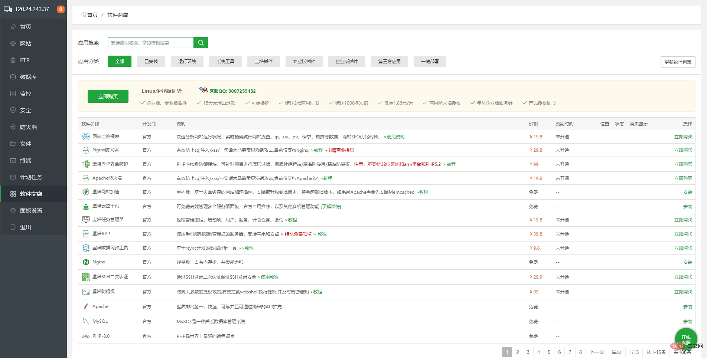Viewport: 707px width, 358px height.
Task: Click the 堡塔PHP安全防护 row icon
Action: tap(86, 164)
